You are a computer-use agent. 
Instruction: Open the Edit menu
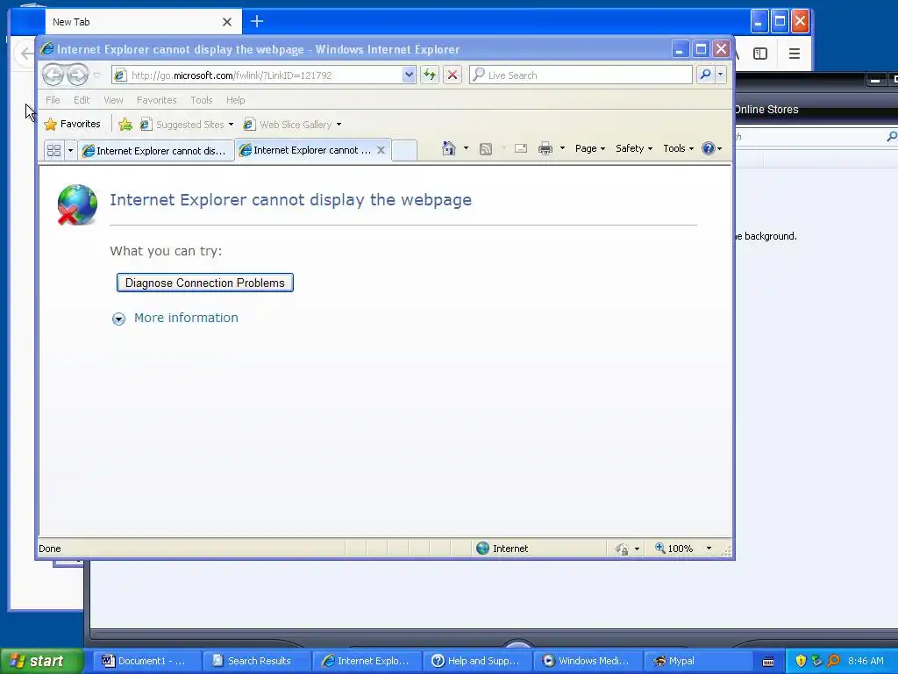tap(82, 100)
